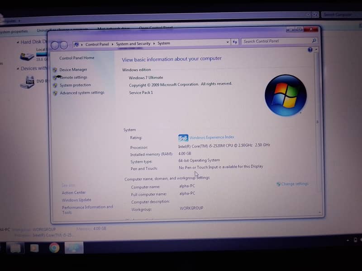The width and height of the screenshot is (362, 271).
Task: Click the 5.8 rating badge
Action: pyautogui.click(x=183, y=138)
